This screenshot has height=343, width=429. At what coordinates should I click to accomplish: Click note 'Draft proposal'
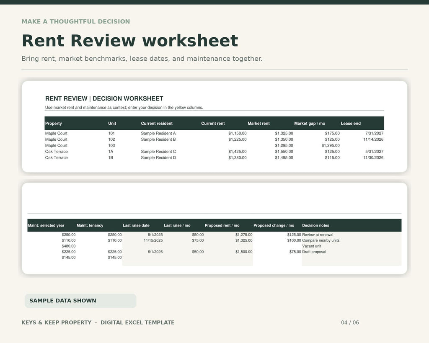click(314, 252)
